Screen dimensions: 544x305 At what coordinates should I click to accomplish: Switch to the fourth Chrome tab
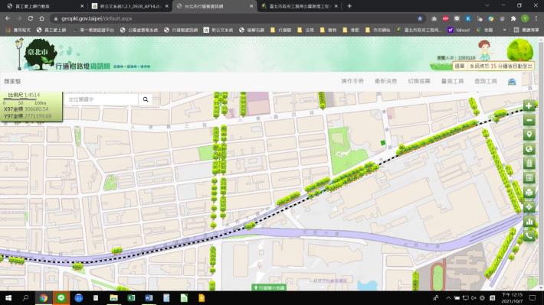click(299, 6)
